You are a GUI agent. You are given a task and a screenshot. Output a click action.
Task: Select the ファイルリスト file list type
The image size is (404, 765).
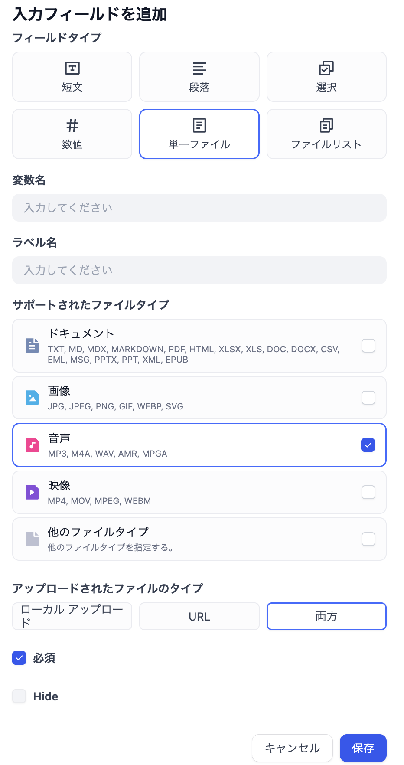[x=326, y=134]
